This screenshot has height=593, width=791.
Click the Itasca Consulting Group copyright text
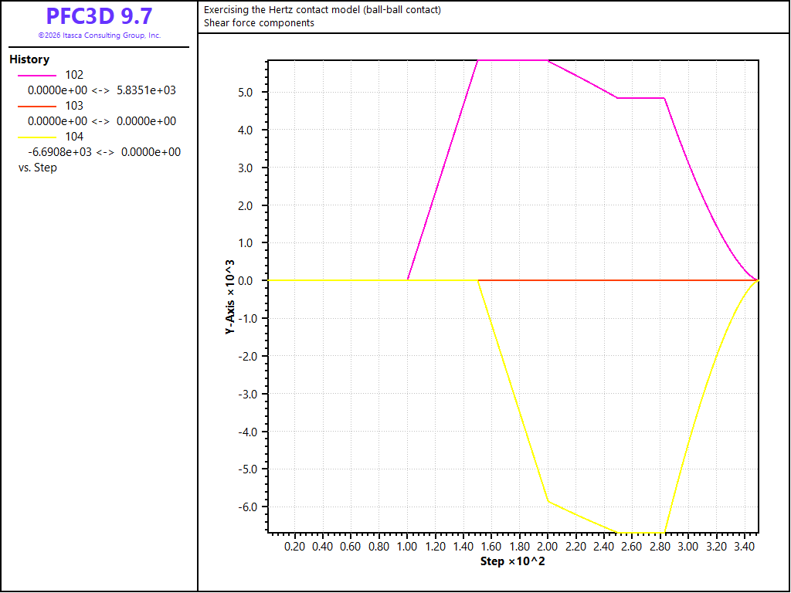click(x=100, y=36)
